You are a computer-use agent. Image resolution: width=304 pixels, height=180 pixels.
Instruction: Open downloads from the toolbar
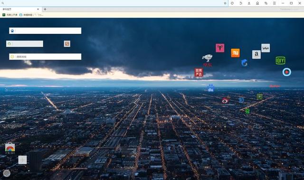tap(249, 3)
